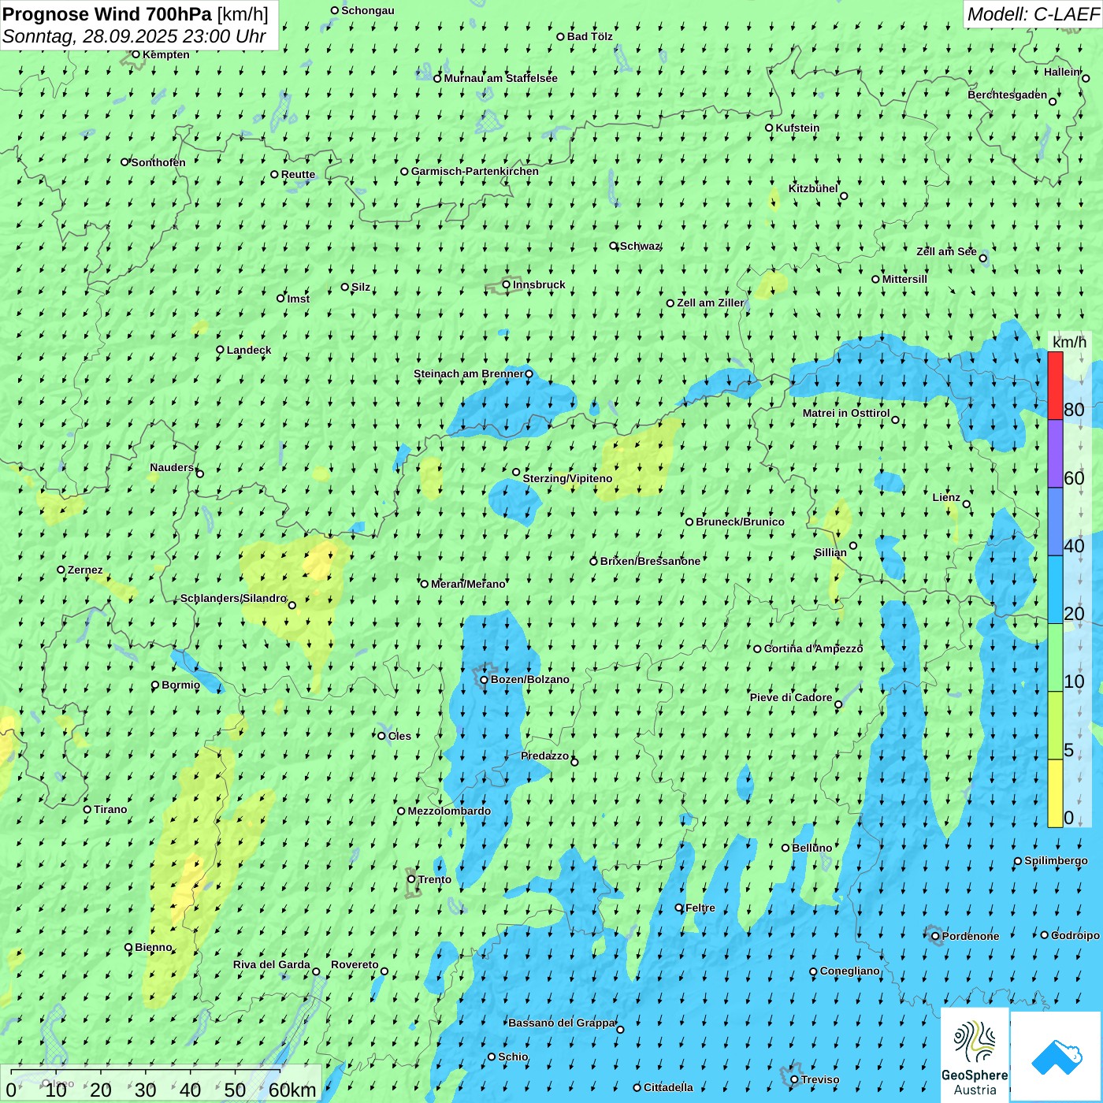Click the Pordenone city marker
The height and width of the screenshot is (1103, 1103).
pyautogui.click(x=935, y=936)
